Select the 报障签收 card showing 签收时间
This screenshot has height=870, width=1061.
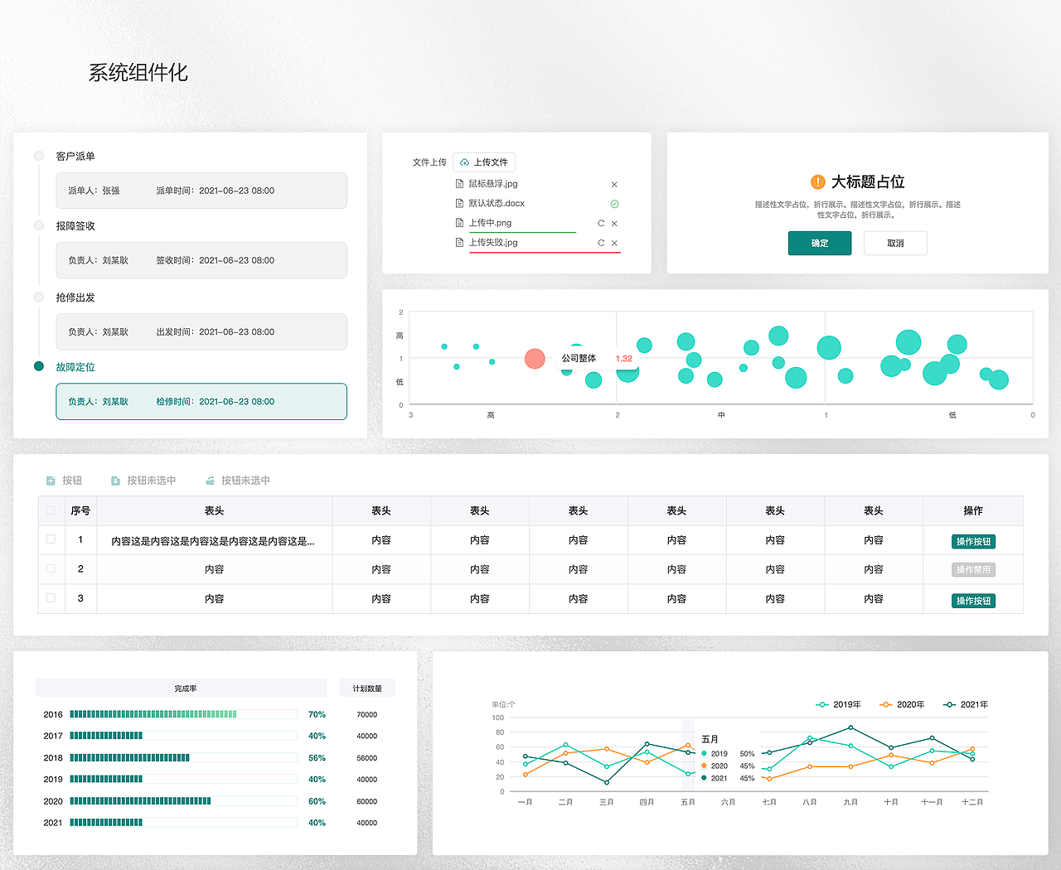[x=201, y=260]
